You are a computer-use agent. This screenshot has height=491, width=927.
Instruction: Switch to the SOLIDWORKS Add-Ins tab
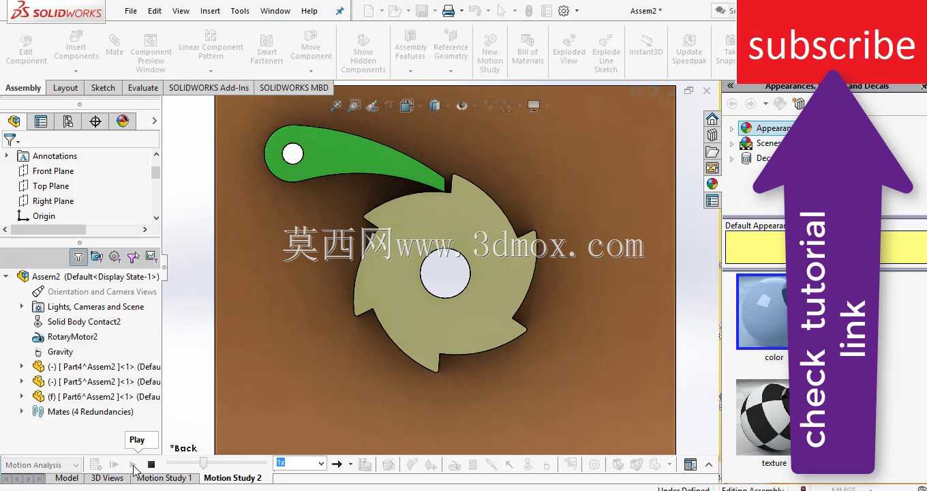click(209, 88)
